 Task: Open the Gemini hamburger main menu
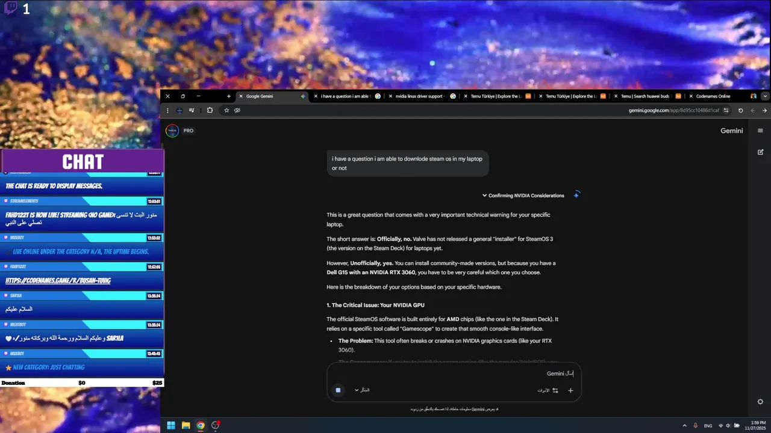pyautogui.click(x=760, y=131)
